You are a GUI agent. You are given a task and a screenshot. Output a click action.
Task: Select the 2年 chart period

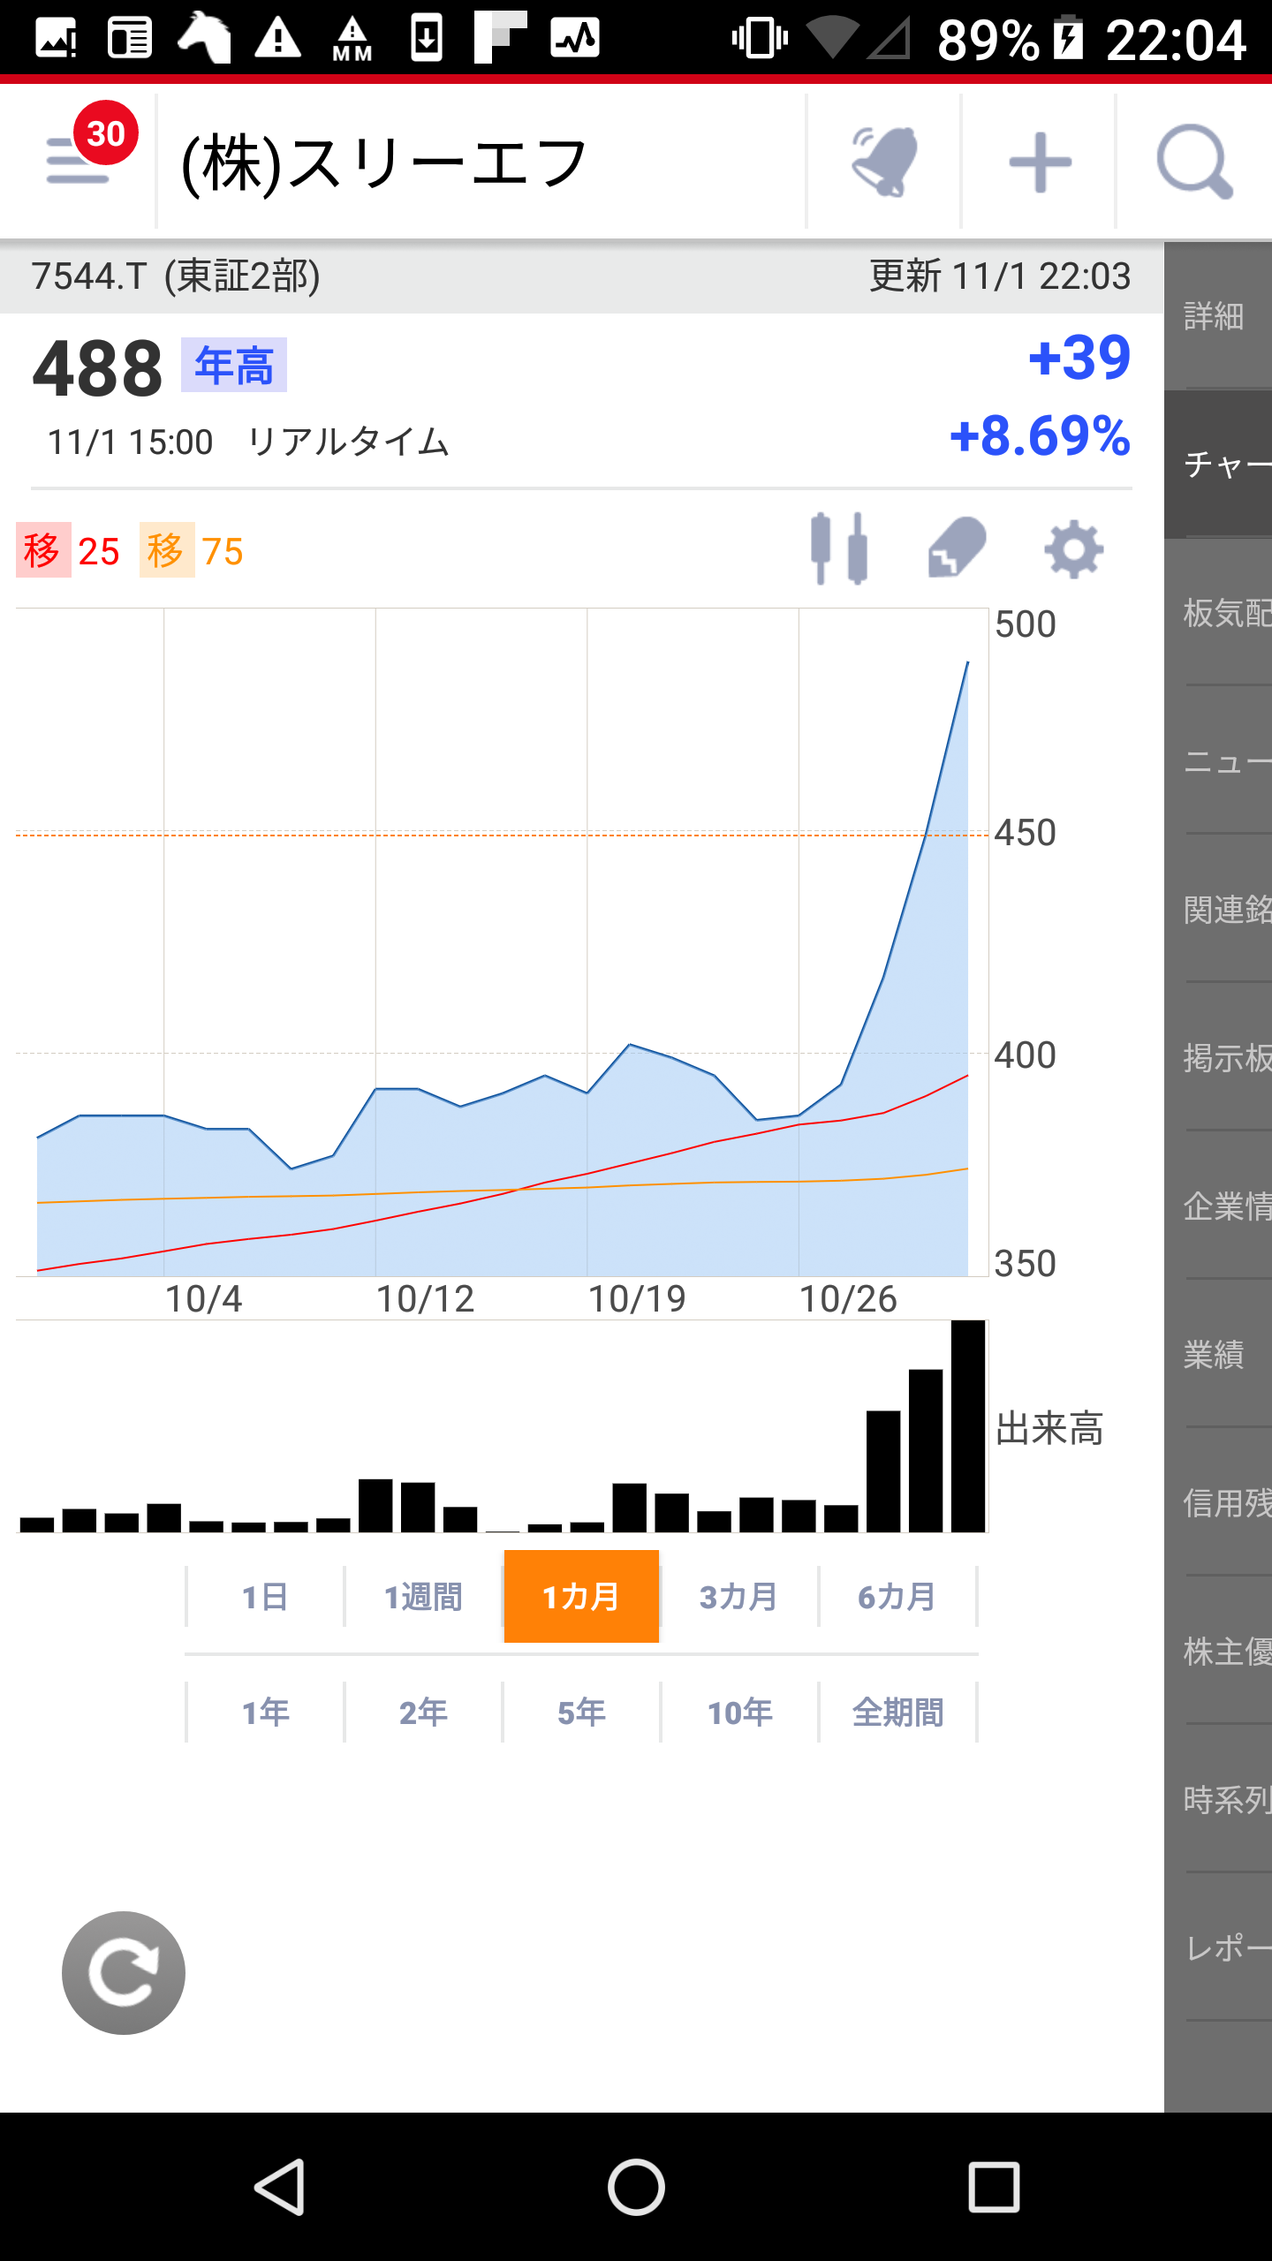pos(423,1712)
